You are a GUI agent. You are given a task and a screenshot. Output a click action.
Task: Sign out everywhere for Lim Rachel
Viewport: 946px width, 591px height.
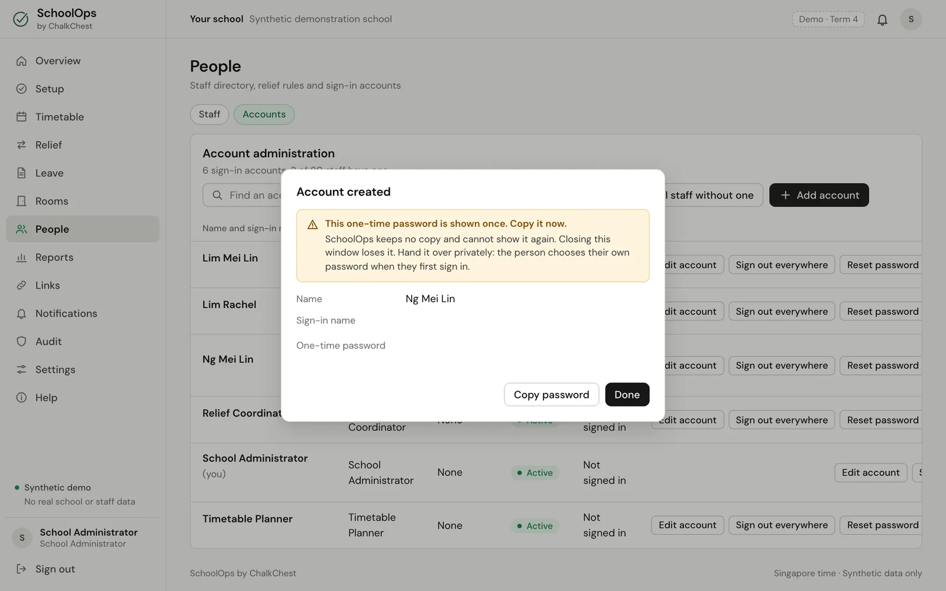pyautogui.click(x=782, y=311)
